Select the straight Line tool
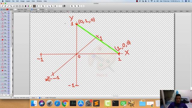192x108 pixels. coord(8,6)
